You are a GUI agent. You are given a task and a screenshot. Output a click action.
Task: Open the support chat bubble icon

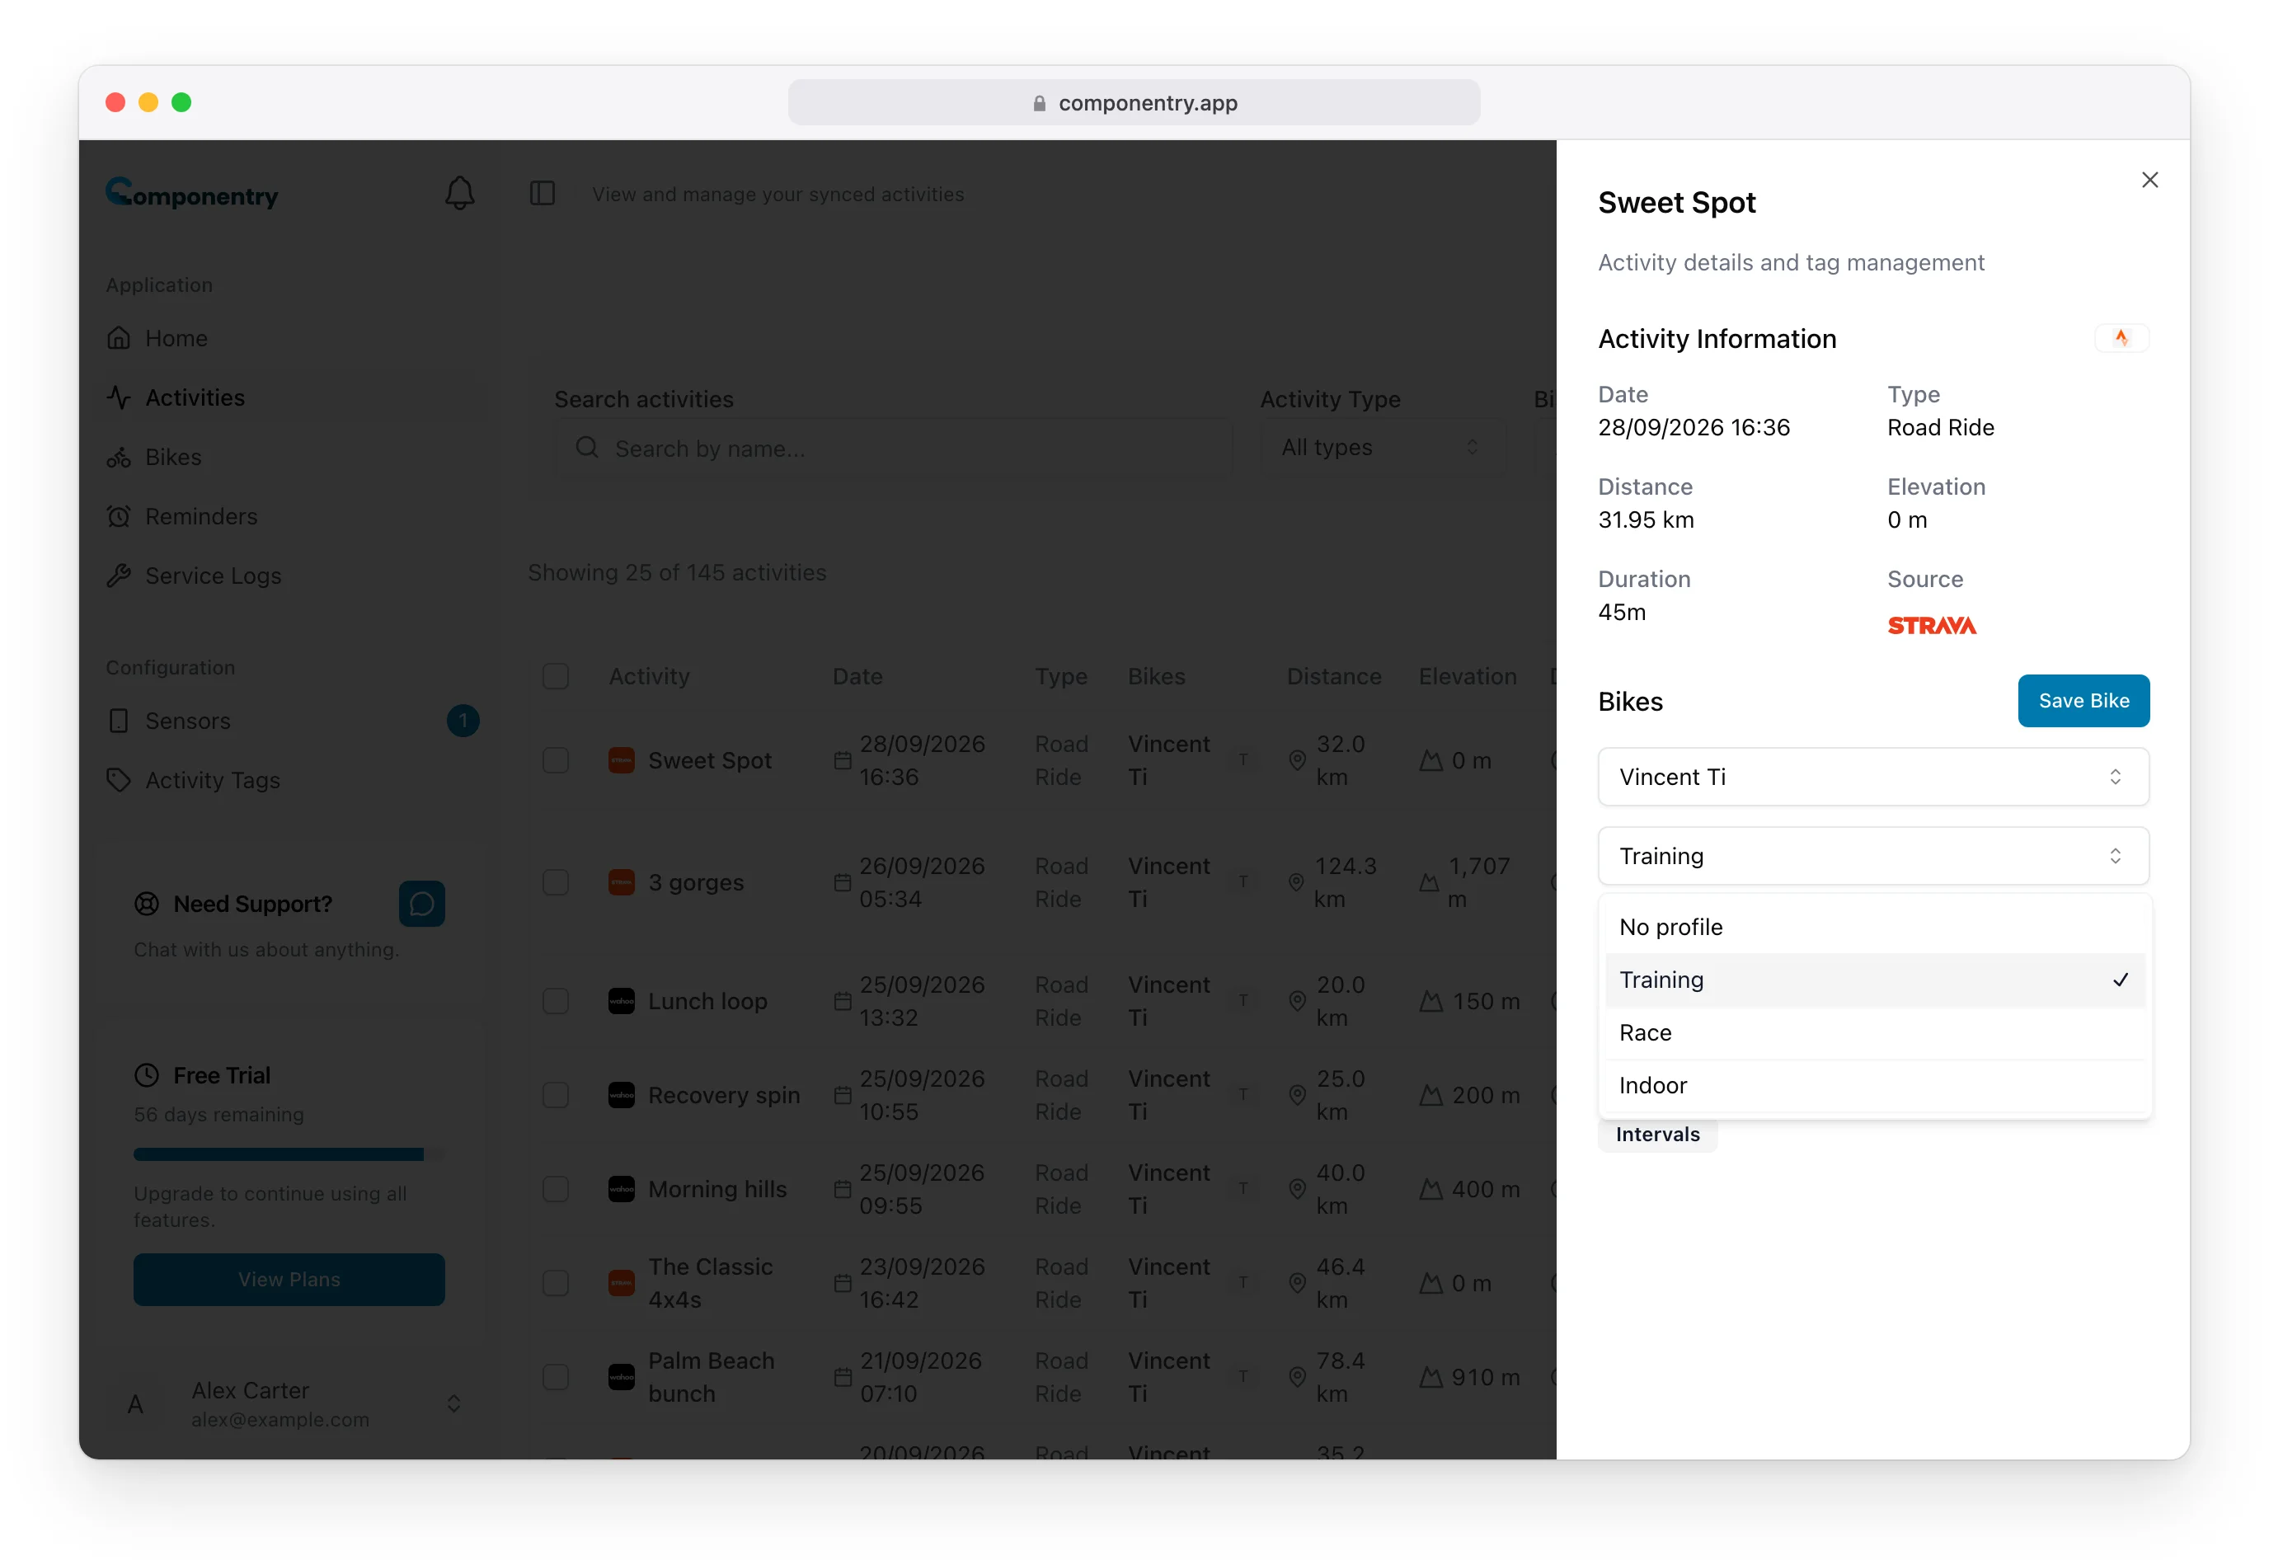point(421,903)
